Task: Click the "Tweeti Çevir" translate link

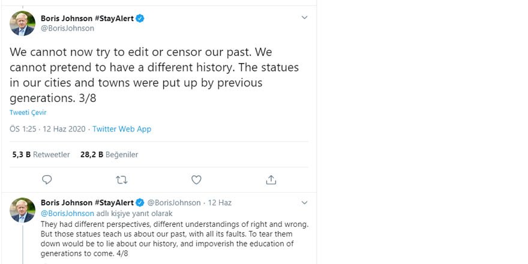Action: pyautogui.click(x=28, y=112)
